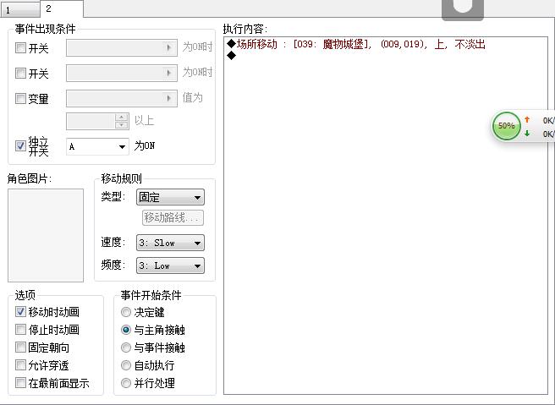The image size is (555, 405).
Task: Choose the 与事件接触 trigger radio button
Action: click(x=126, y=348)
